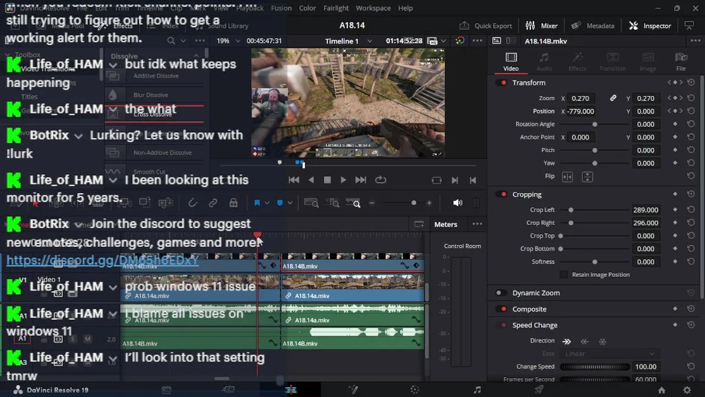
Task: Open the Quick Export panel
Action: pyautogui.click(x=485, y=25)
